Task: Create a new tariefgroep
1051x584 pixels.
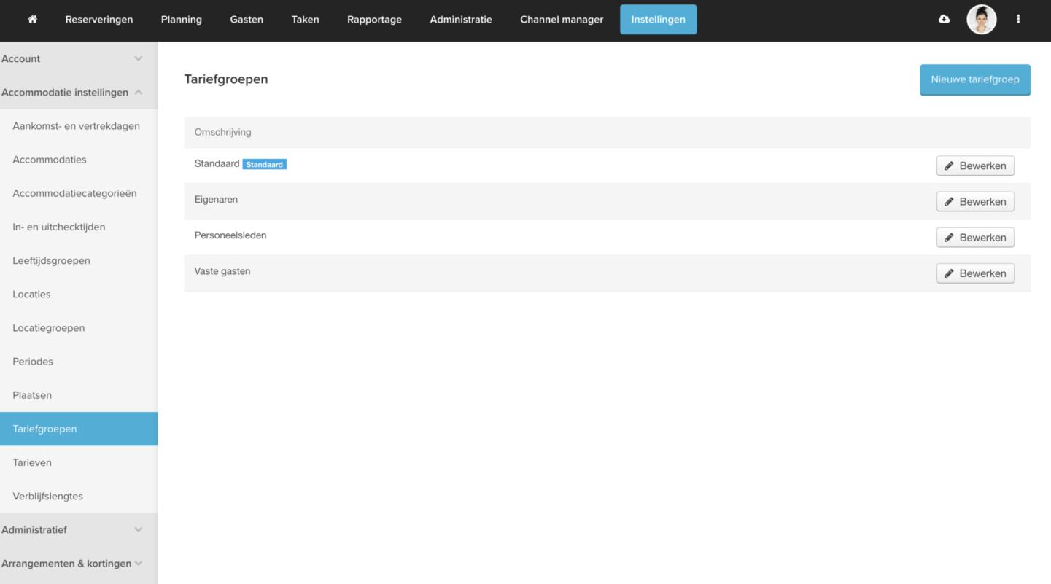Action: 974,79
